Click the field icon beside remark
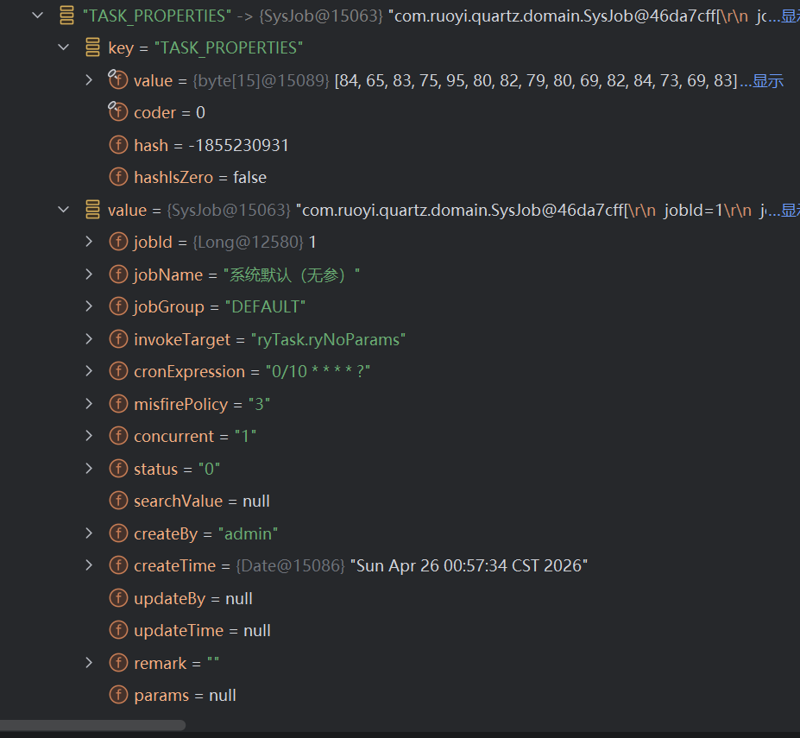Image resolution: width=800 pixels, height=738 pixels. 118,663
